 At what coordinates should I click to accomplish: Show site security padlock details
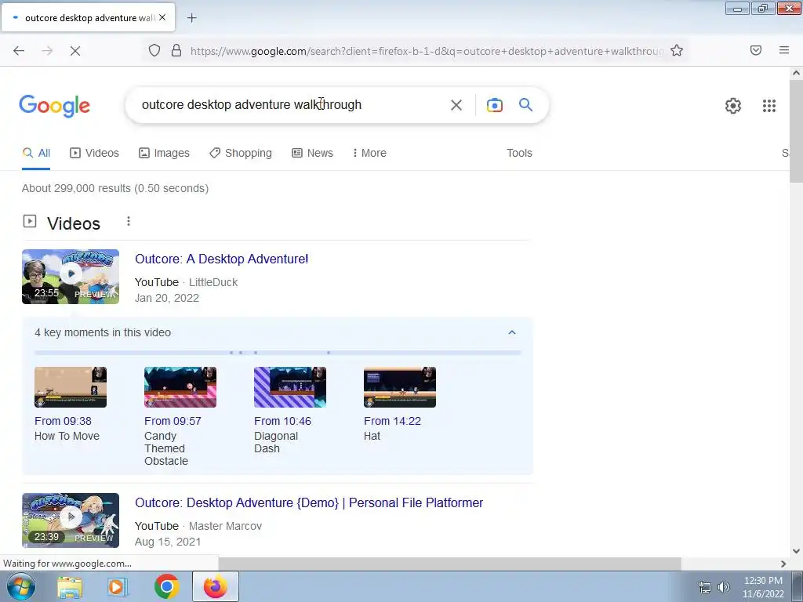[176, 50]
